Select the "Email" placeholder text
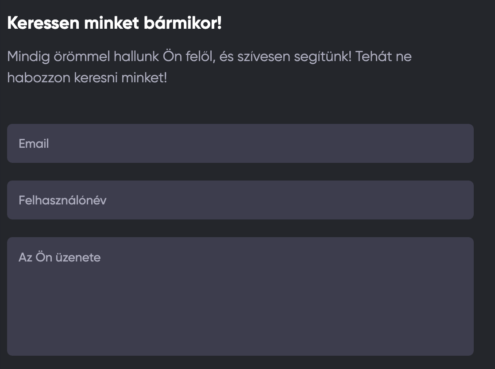 (x=34, y=144)
